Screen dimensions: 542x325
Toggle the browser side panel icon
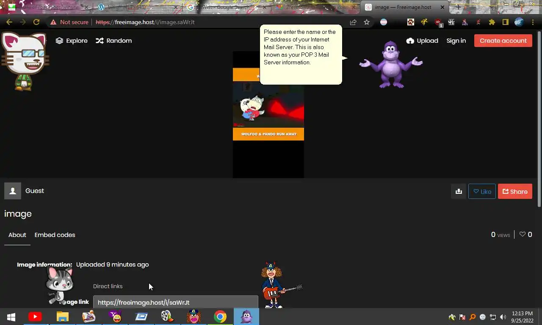tap(505, 22)
